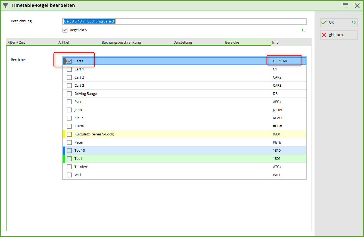364x237 pixels.
Task: Click the green checkmark OK icon
Action: click(x=324, y=23)
